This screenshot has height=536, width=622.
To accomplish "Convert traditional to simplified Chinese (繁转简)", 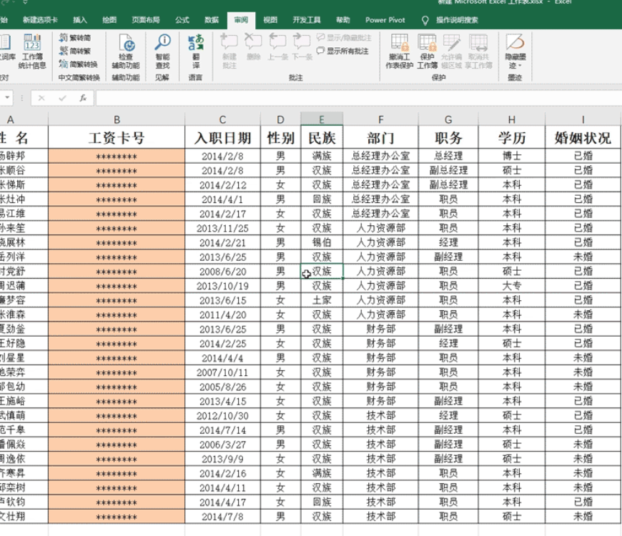I will [75, 38].
